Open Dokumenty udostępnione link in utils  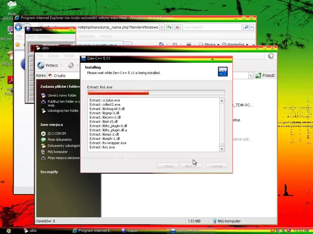point(64,146)
